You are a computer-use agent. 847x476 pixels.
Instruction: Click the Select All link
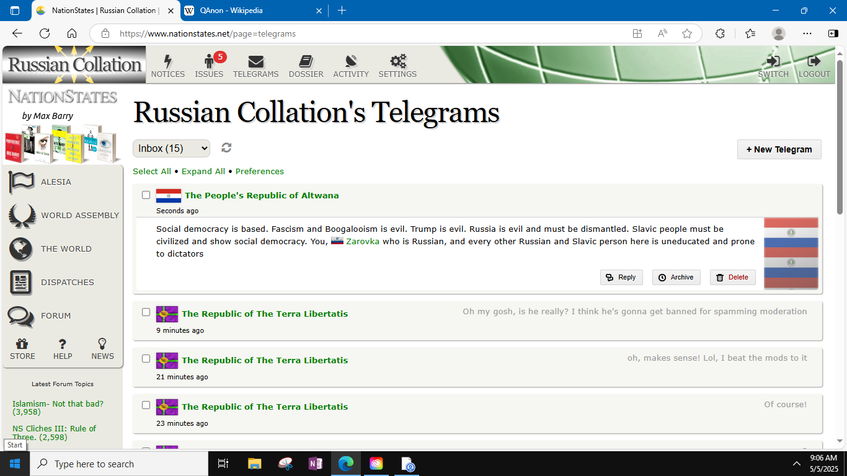[x=152, y=171]
